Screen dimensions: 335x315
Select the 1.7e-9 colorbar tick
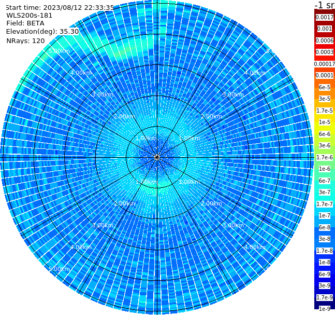[325, 297]
